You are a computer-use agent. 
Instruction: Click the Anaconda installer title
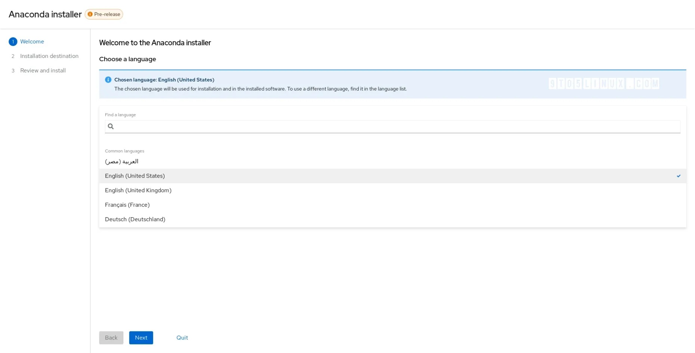coord(45,14)
